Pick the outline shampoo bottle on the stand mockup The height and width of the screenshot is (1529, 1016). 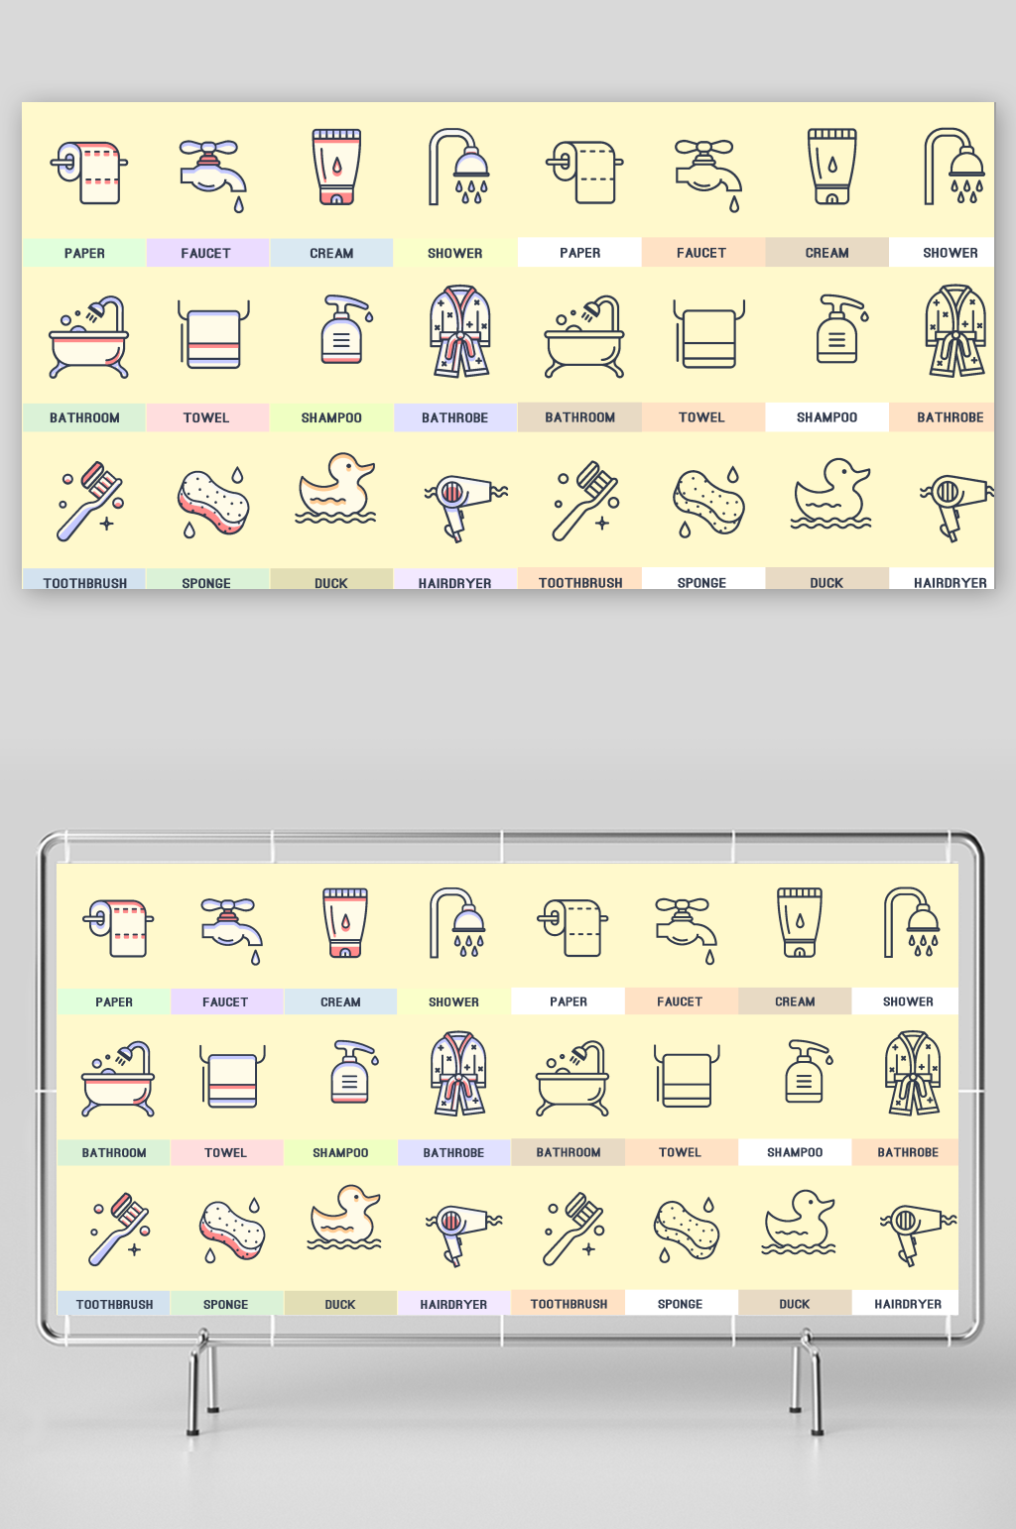click(809, 1072)
